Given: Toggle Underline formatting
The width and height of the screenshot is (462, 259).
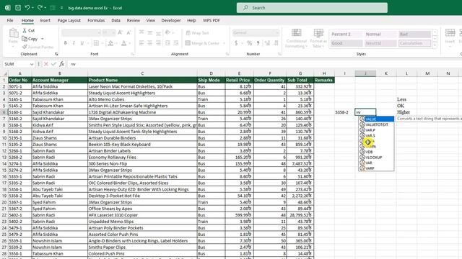Looking at the screenshot, I should tap(82, 43).
